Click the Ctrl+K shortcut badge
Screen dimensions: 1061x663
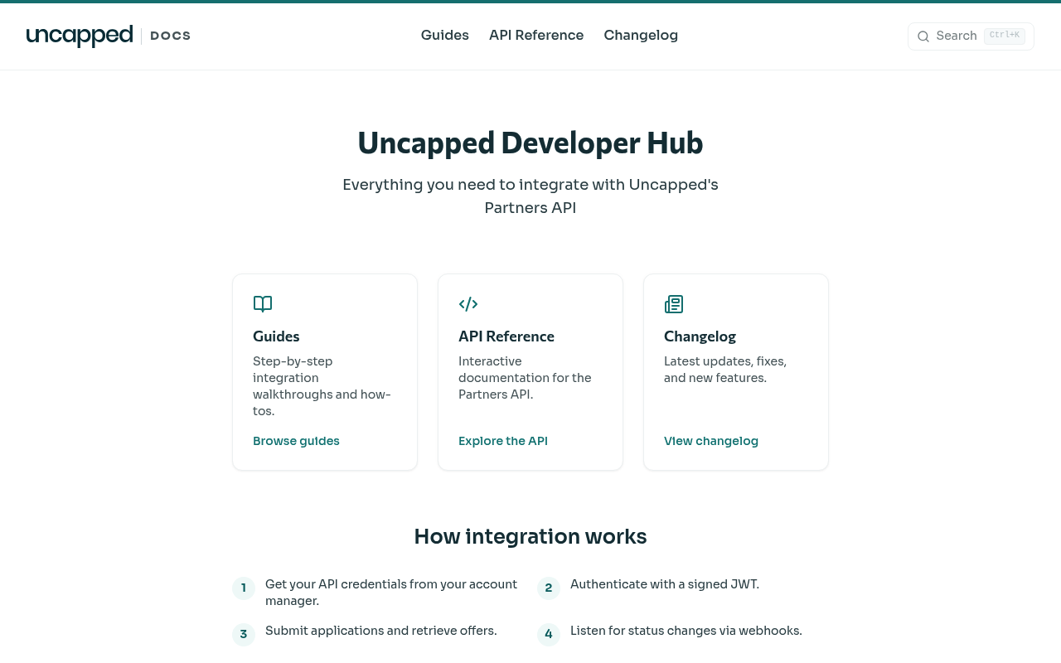[1005, 36]
